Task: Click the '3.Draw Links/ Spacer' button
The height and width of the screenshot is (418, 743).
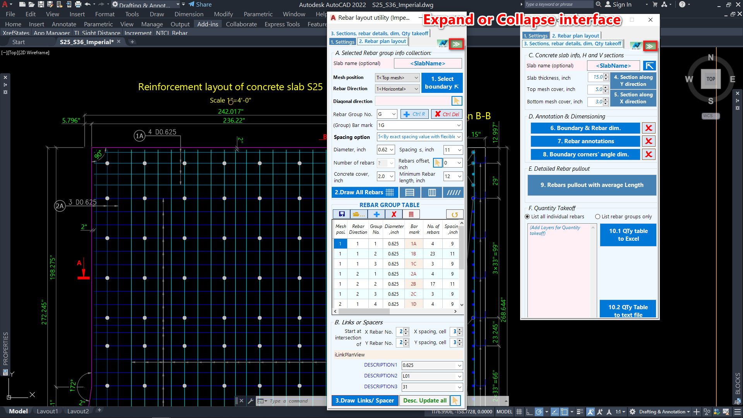Action: point(364,401)
